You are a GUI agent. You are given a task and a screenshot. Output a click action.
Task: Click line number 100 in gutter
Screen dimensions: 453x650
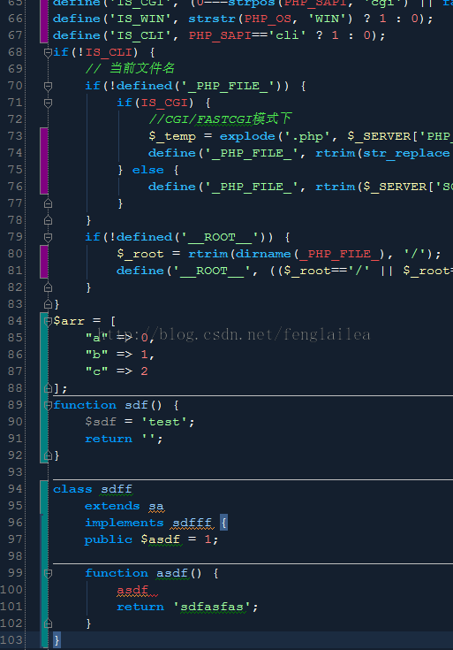pyautogui.click(x=11, y=590)
